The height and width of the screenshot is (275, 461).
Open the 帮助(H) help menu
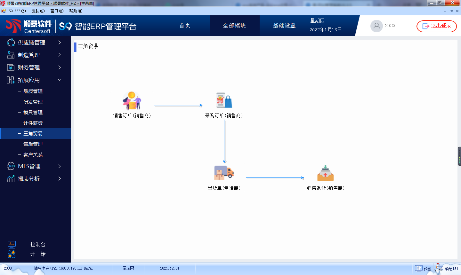tap(76, 11)
